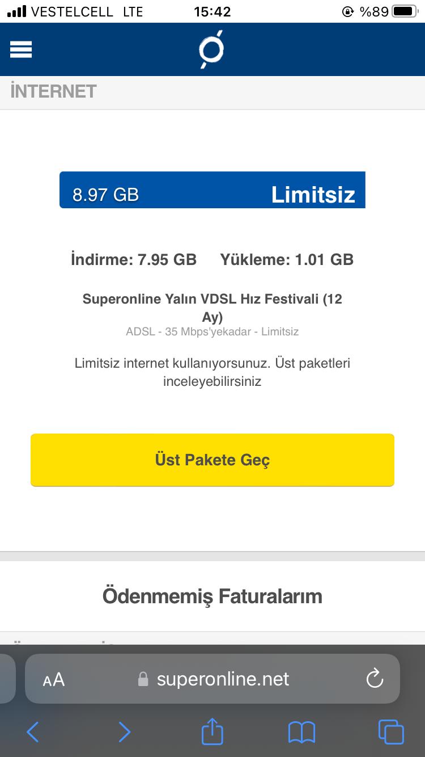Open the Safari share sheet
Image resolution: width=425 pixels, height=757 pixels.
(212, 731)
